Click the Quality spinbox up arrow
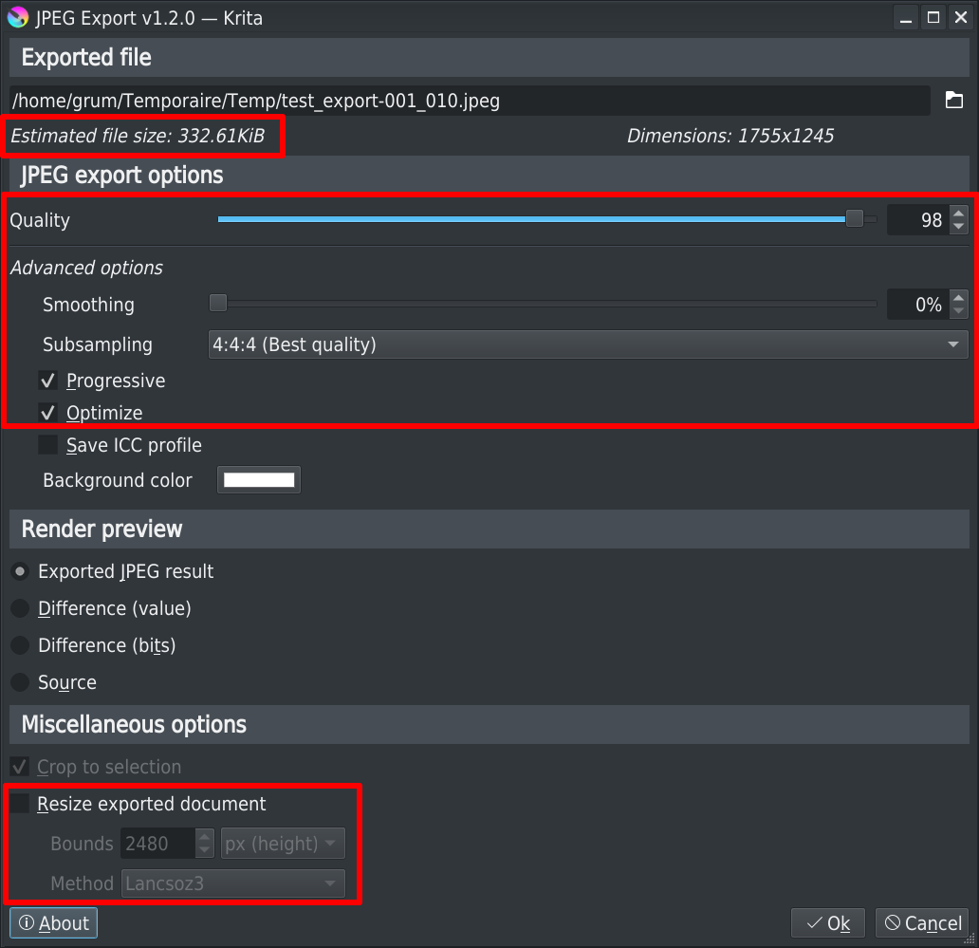The width and height of the screenshot is (979, 948). pos(958,214)
